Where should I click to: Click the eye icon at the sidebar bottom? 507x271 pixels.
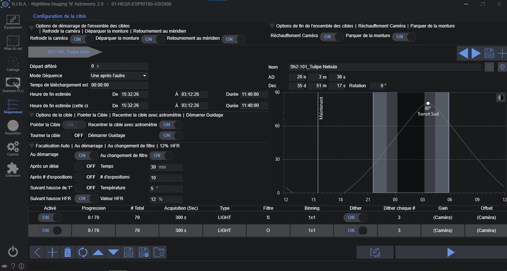pyautogui.click(x=4, y=266)
